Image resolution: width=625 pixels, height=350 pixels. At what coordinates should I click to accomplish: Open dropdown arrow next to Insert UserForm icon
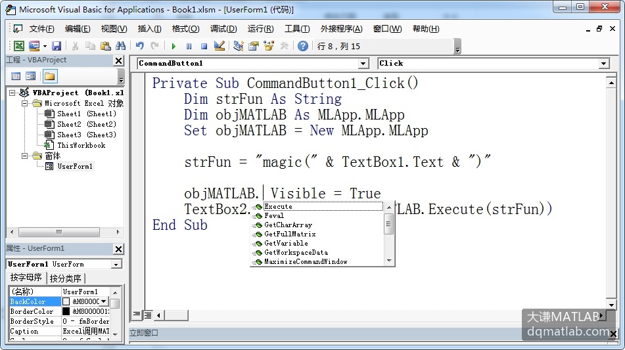click(x=45, y=46)
